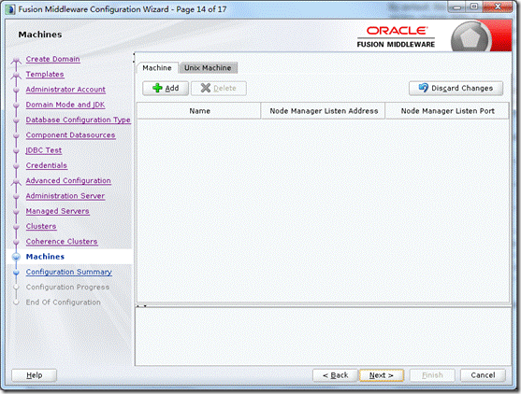Jump to the Managed Servers step
Screen dimensions: 521x394
click(57, 211)
